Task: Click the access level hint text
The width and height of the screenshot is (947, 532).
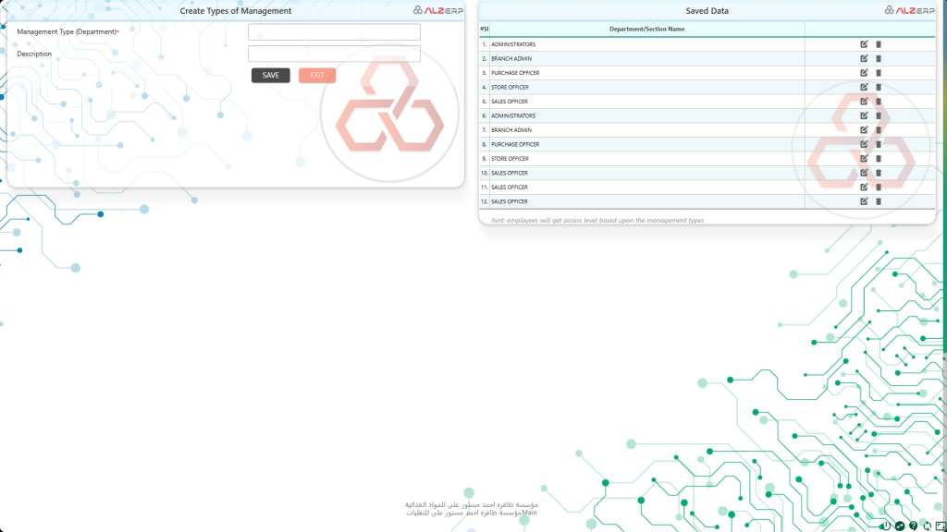Action: coord(597,220)
